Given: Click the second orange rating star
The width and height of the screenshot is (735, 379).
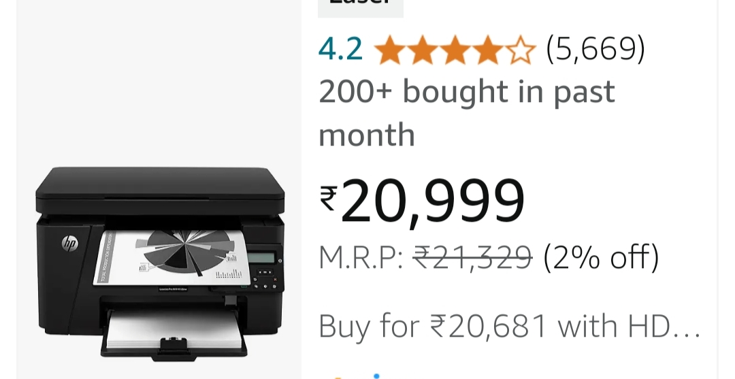Looking at the screenshot, I should (x=422, y=50).
